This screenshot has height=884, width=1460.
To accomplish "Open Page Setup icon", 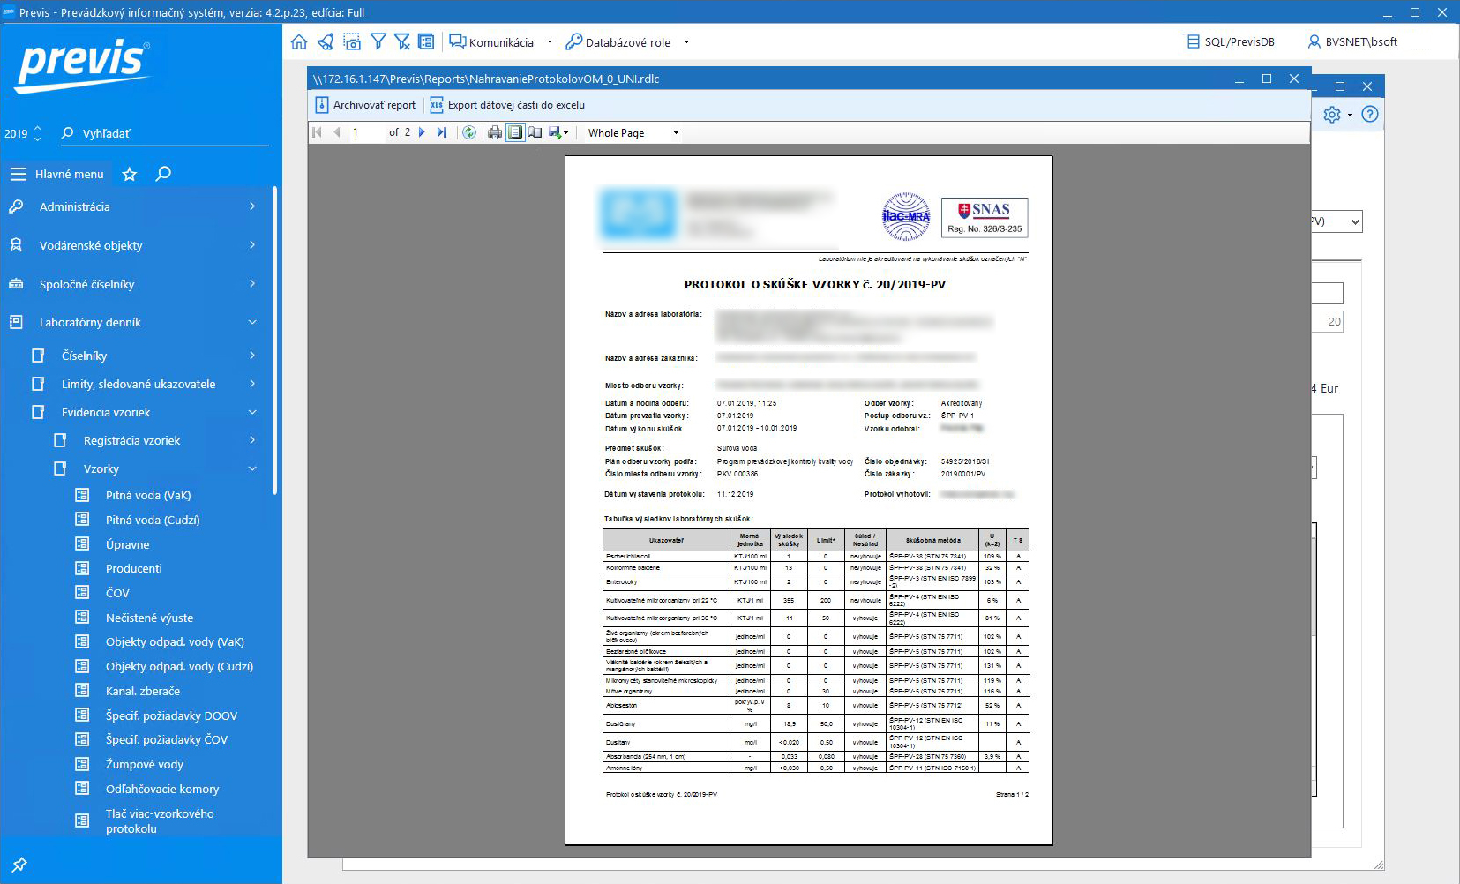I will click(535, 132).
